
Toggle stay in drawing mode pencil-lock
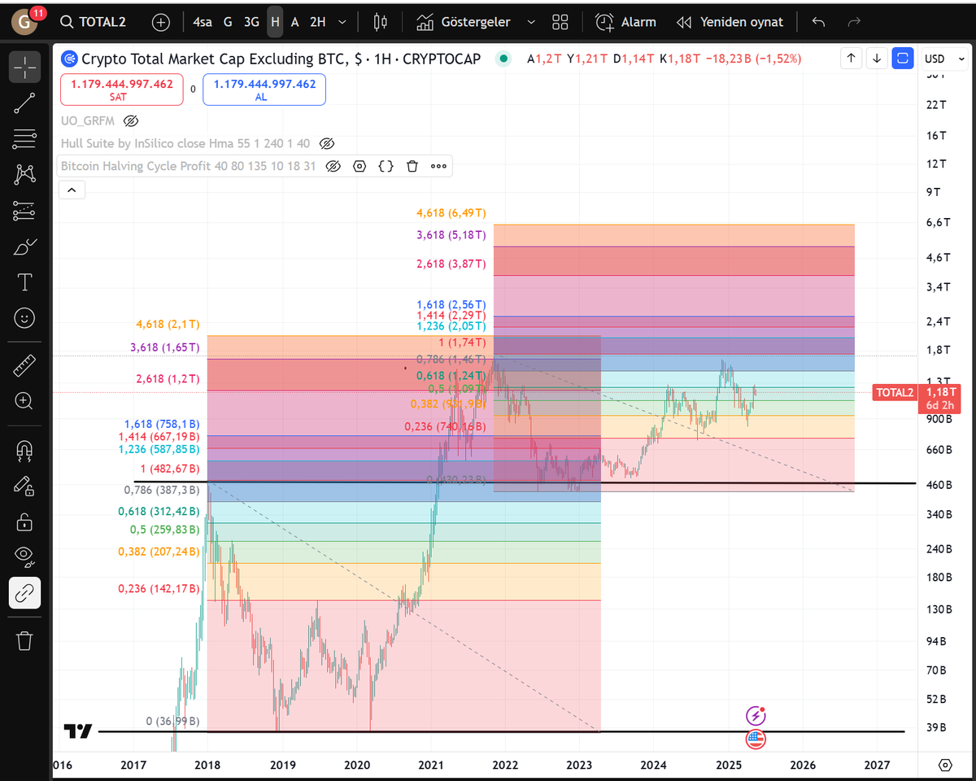click(24, 485)
